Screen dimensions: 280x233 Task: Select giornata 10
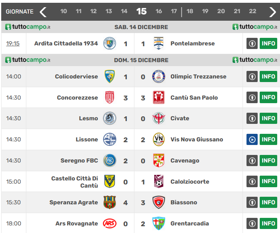pos(63,11)
